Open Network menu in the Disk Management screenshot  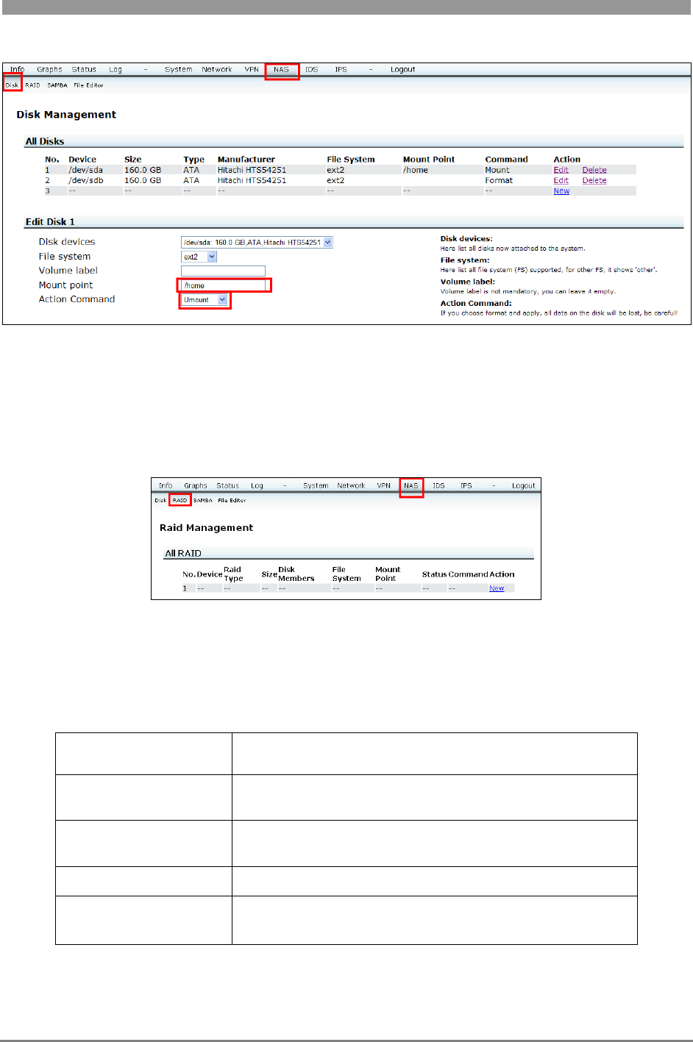pyautogui.click(x=217, y=70)
